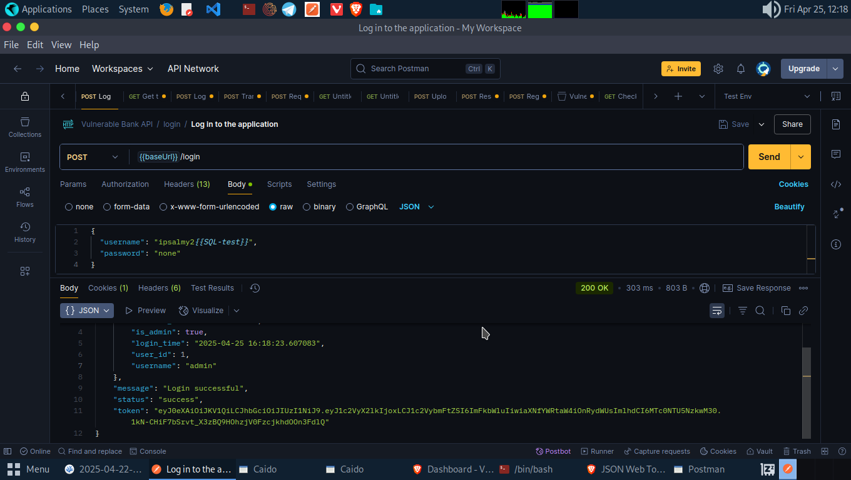Send the login request
Viewport: 851px width, 480px height.
(770, 157)
